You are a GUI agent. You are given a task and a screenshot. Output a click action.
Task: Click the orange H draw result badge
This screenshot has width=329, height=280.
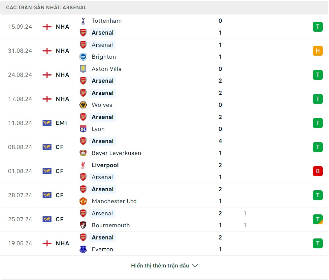pos(317,51)
